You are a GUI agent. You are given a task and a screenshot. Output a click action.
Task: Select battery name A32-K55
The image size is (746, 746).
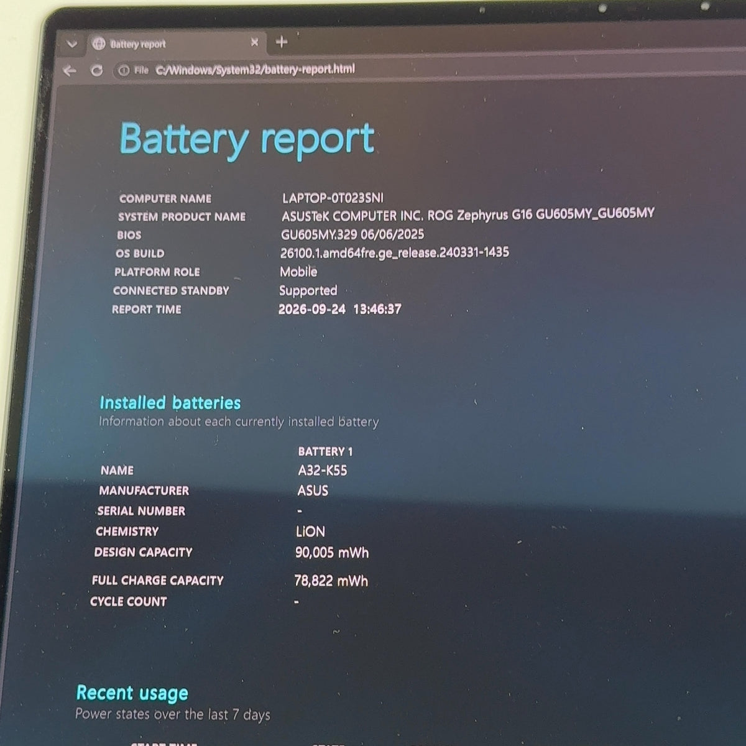tap(323, 471)
